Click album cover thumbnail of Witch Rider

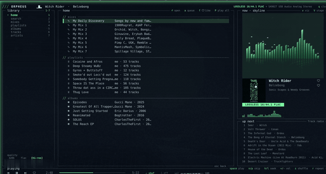coord(254,90)
